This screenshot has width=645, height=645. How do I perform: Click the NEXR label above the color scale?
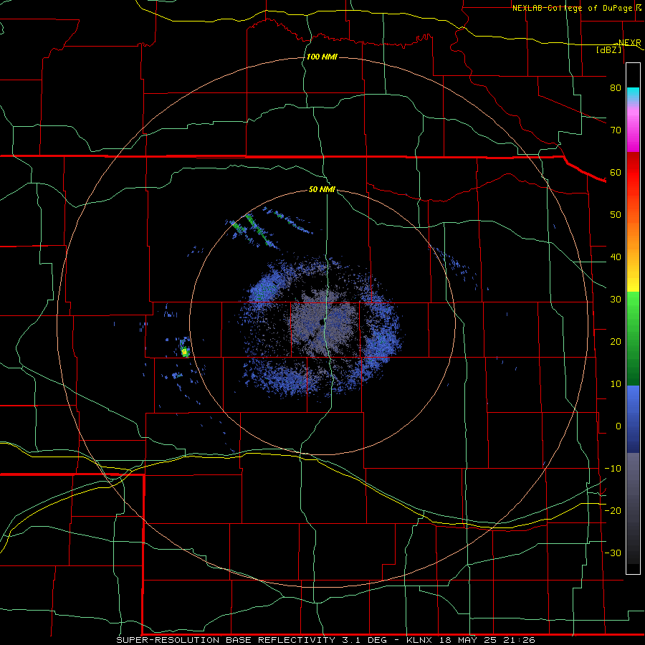click(x=629, y=42)
